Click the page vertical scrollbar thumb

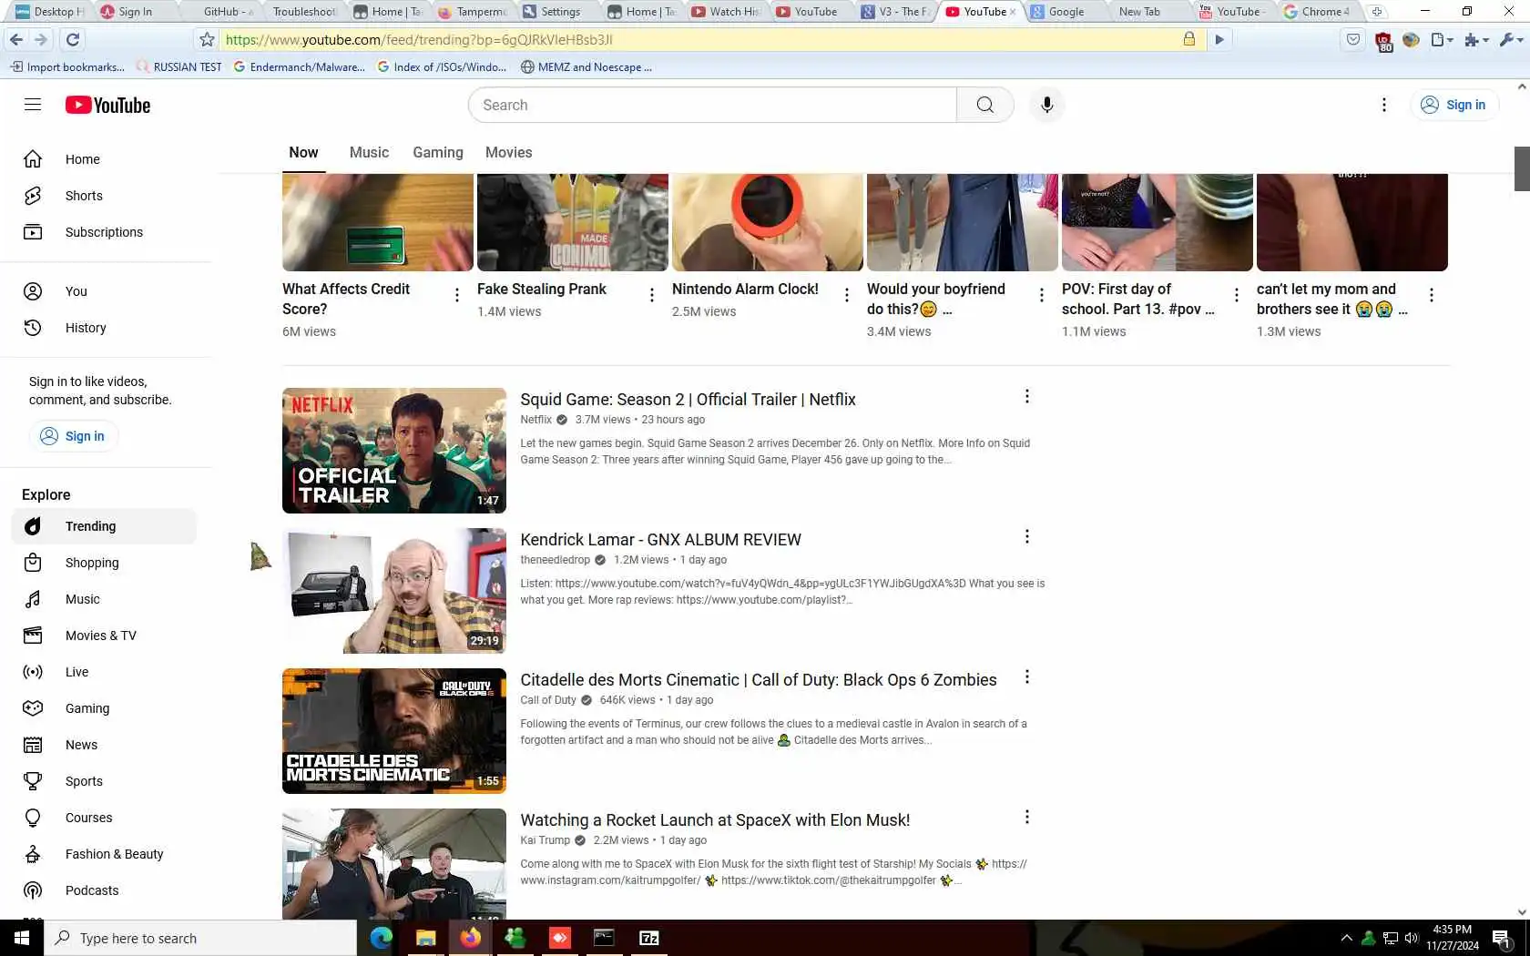click(x=1522, y=168)
